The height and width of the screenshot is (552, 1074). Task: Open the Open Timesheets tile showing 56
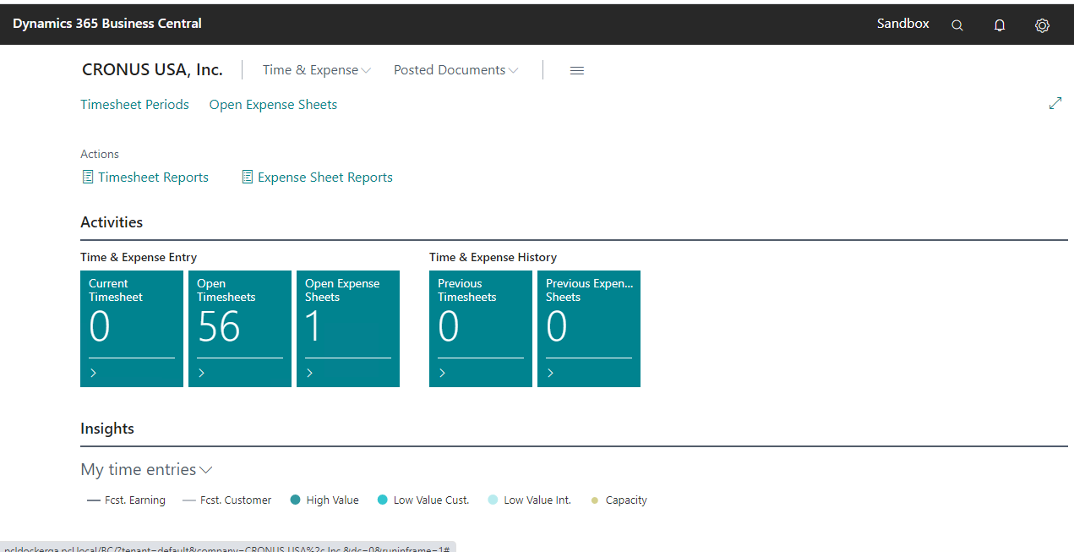click(239, 328)
